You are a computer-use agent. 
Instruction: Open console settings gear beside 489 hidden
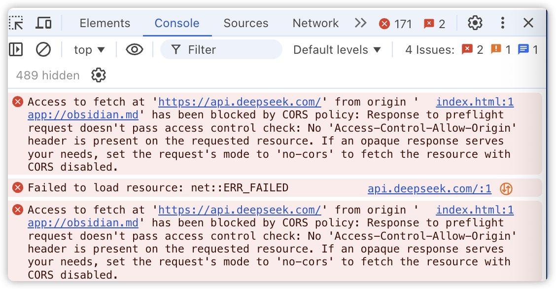pyautogui.click(x=99, y=75)
